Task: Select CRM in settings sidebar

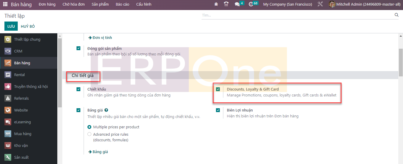Action: point(18,51)
